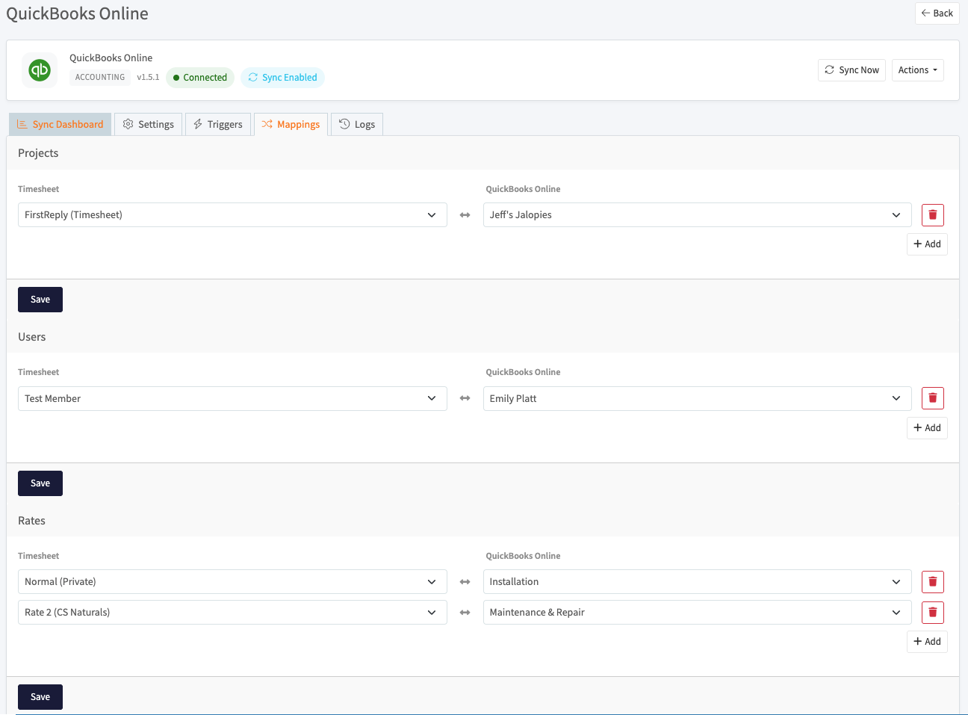The width and height of the screenshot is (968, 715).
Task: Open the Logs tab
Action: click(x=357, y=124)
